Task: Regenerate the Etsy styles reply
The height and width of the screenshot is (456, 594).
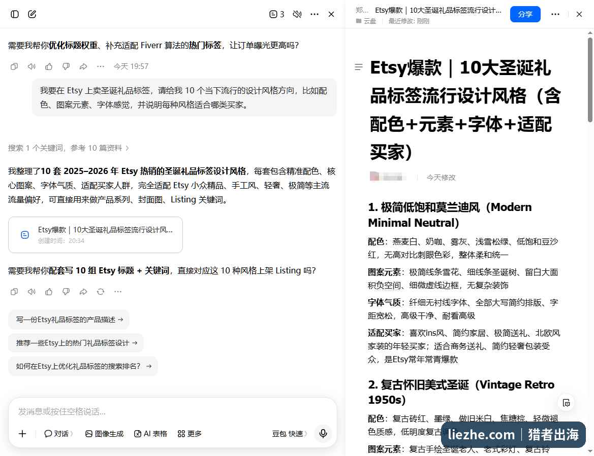Action: point(101,292)
